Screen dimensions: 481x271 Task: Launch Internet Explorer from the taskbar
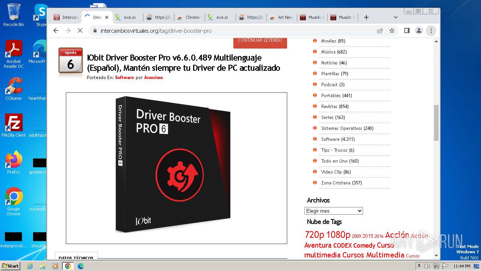(x=30, y=266)
